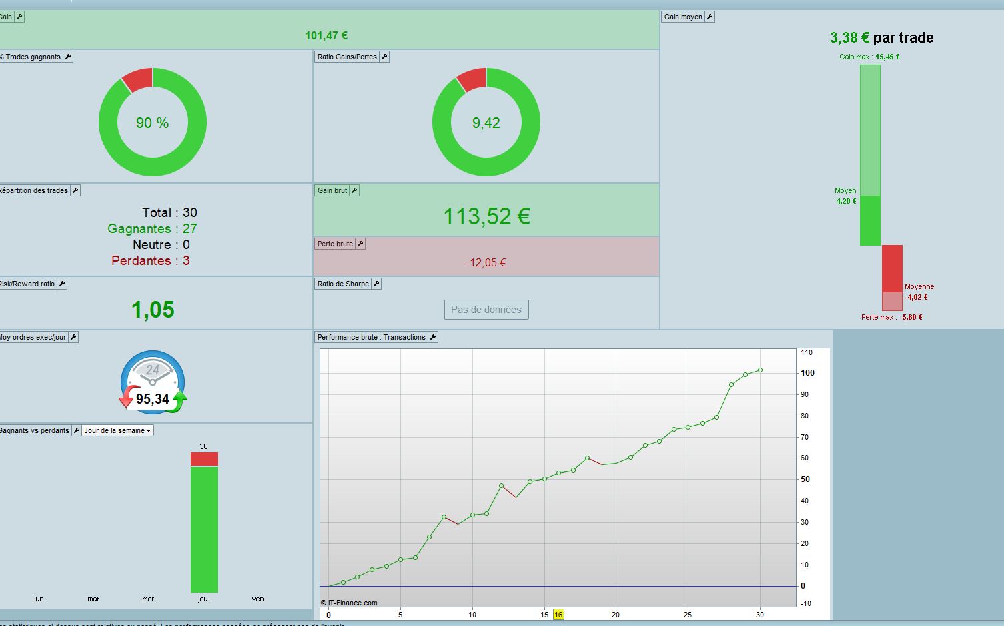1004x626 pixels.
Task: Configure Répartition des trades via its wrench
Action: tap(75, 190)
